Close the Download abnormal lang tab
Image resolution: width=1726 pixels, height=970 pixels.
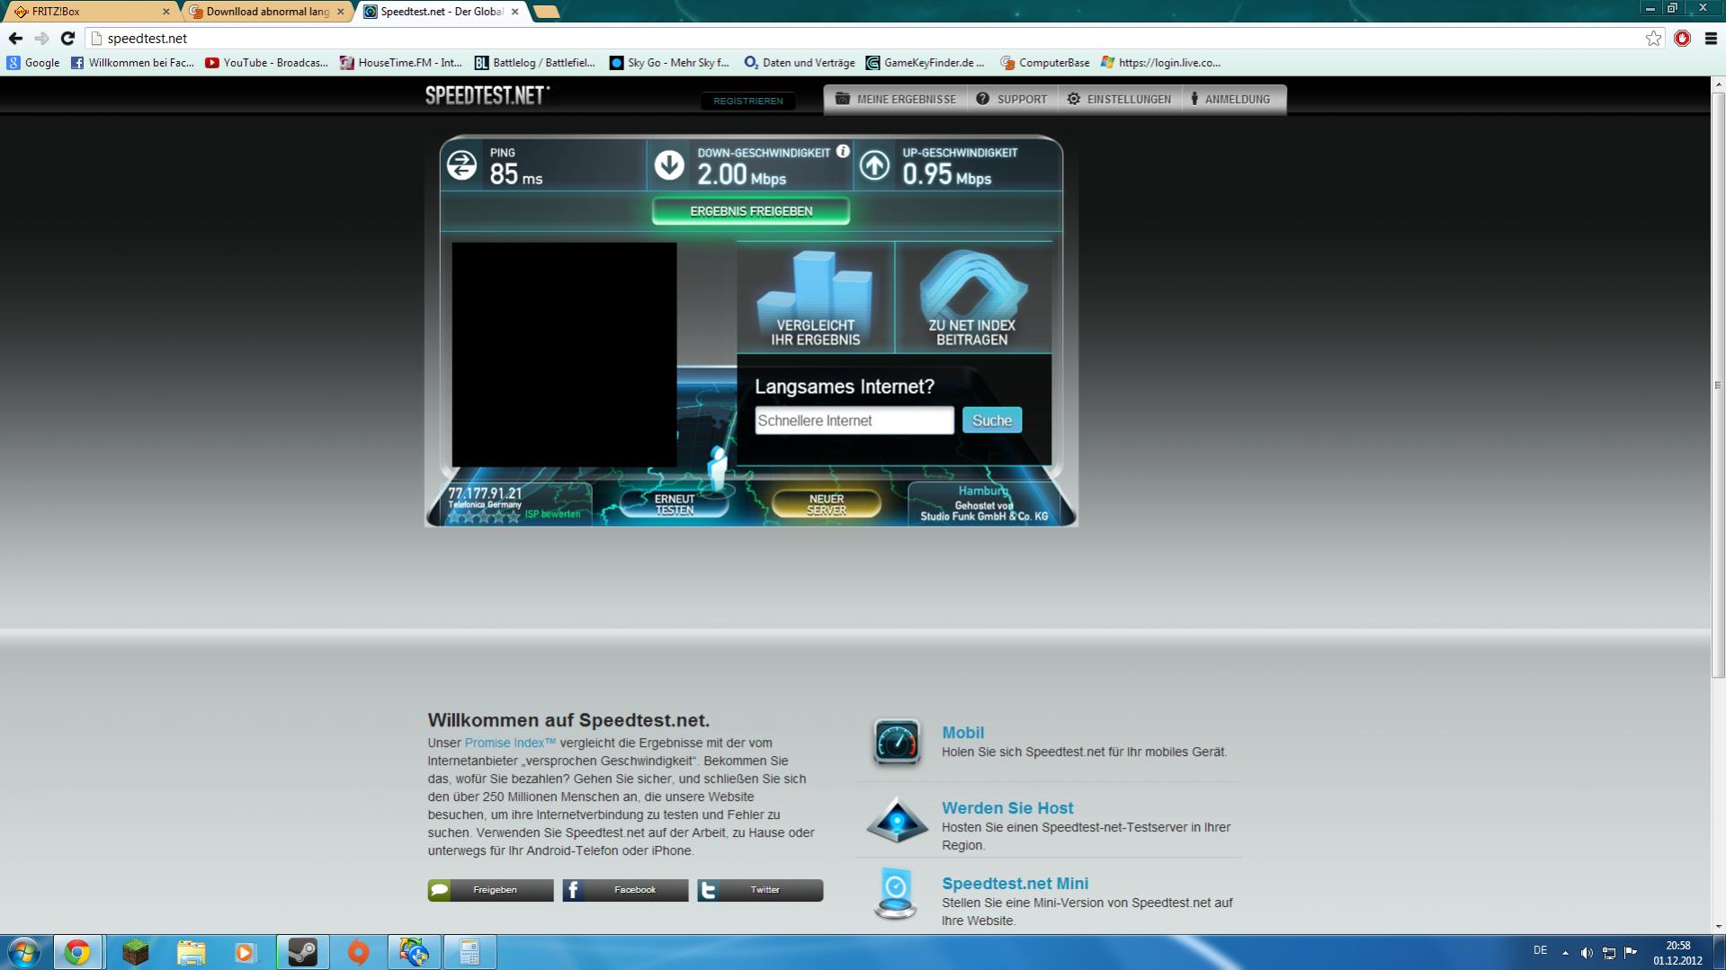340,12
